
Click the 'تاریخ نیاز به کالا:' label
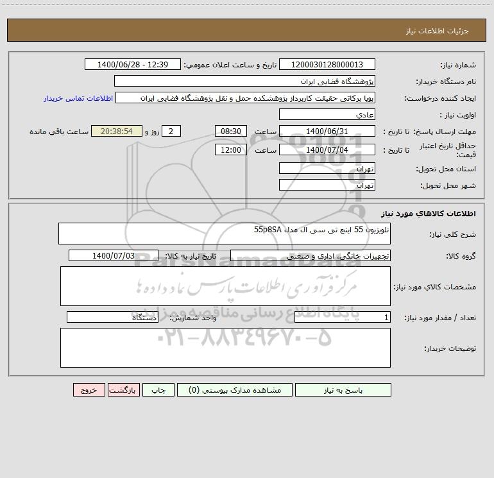click(x=191, y=256)
